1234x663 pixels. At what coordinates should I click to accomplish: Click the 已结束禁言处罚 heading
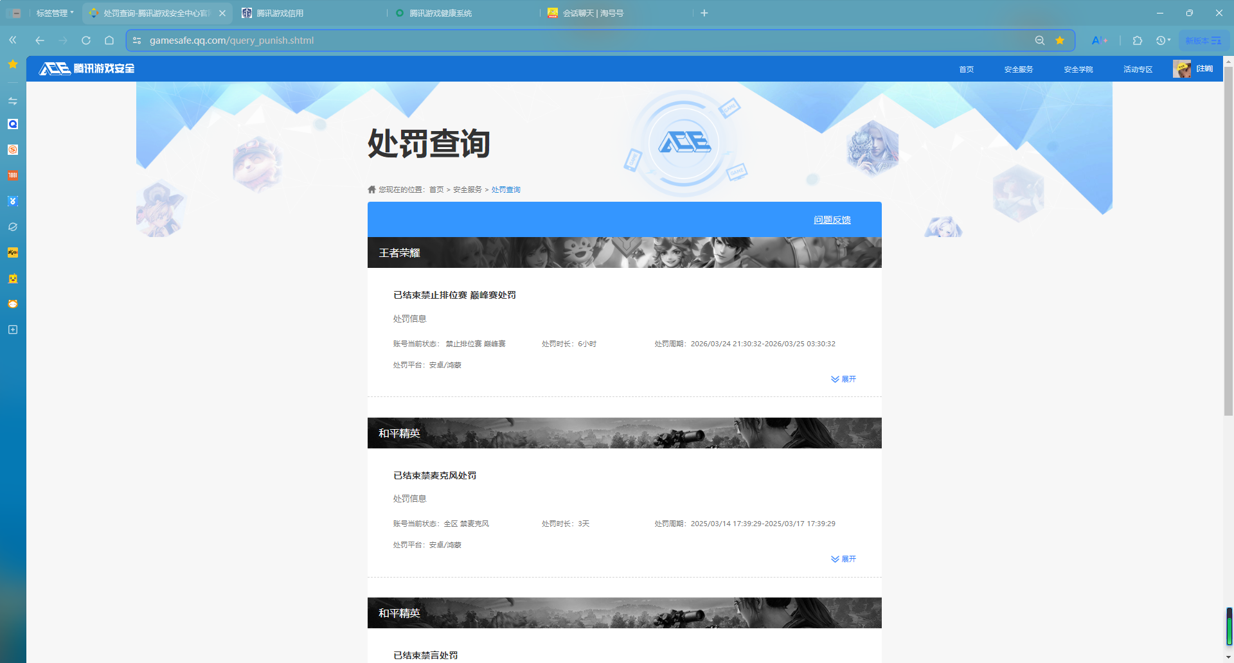tap(425, 655)
